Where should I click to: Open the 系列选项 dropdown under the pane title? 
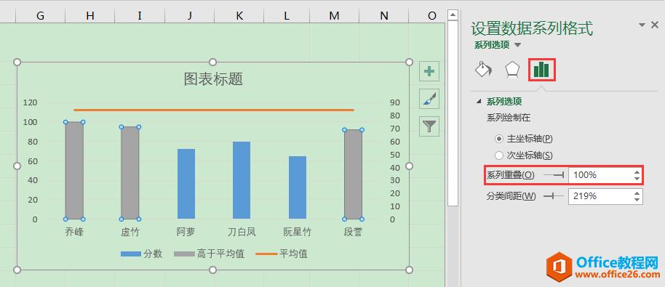pyautogui.click(x=518, y=45)
